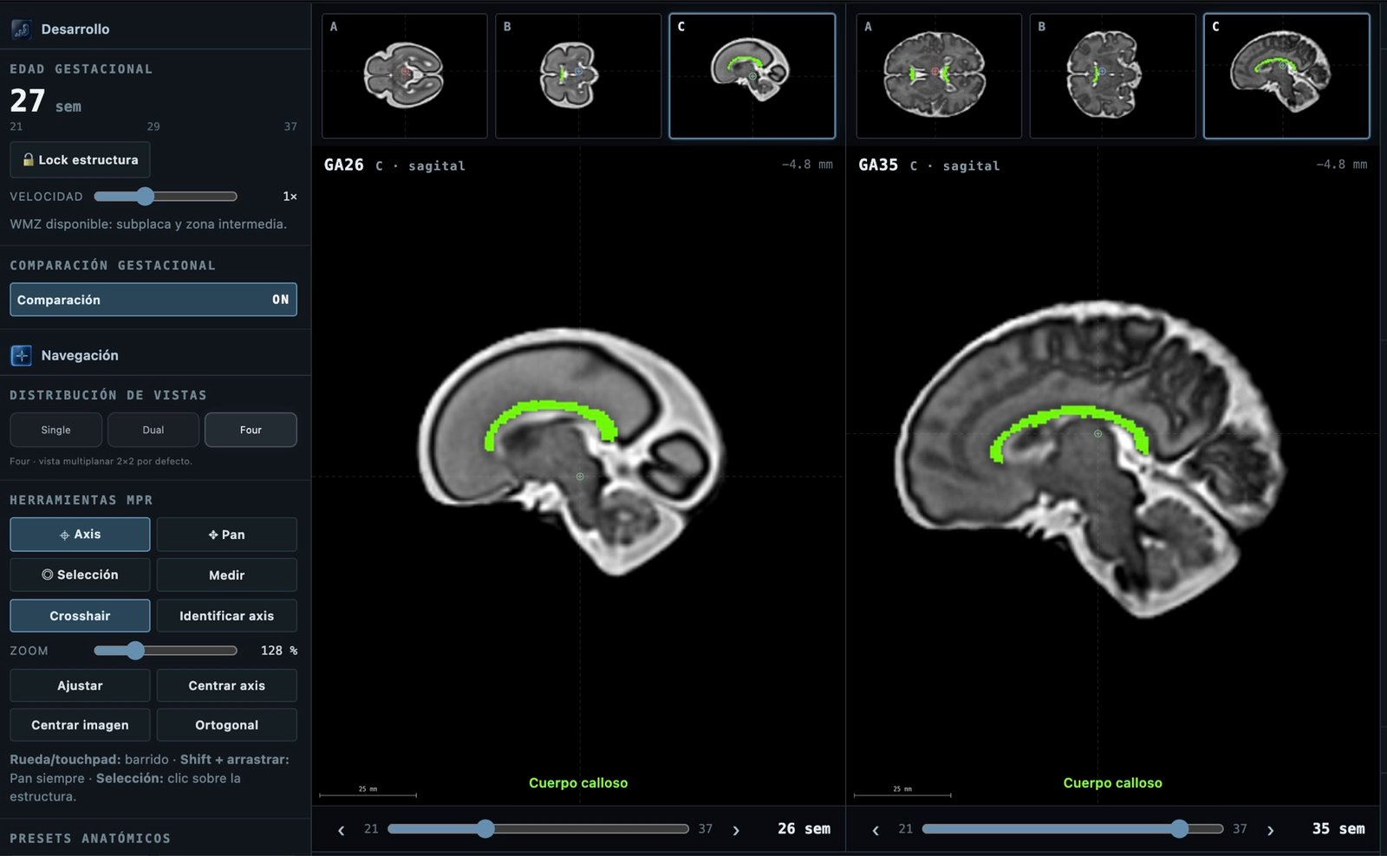Open thumbnail B in GA35 panel
The width and height of the screenshot is (1387, 856).
coord(1113,76)
